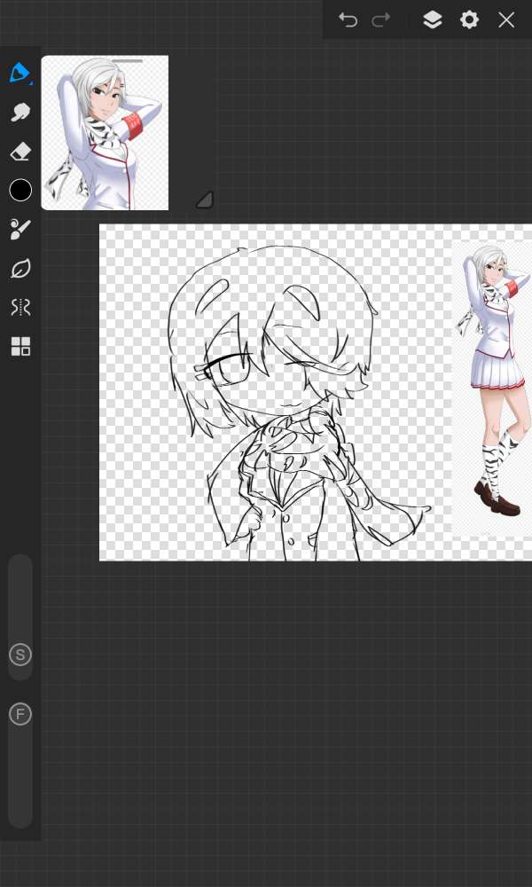Undo the last stroke
The width and height of the screenshot is (532, 887).
click(348, 20)
